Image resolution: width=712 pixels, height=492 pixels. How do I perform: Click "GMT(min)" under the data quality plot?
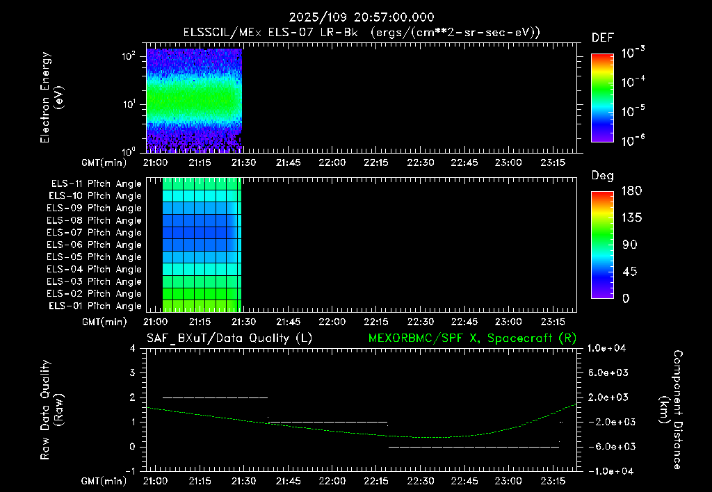point(104,481)
